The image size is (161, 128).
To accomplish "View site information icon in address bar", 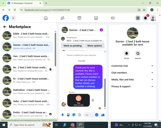I will (x=22, y=10).
